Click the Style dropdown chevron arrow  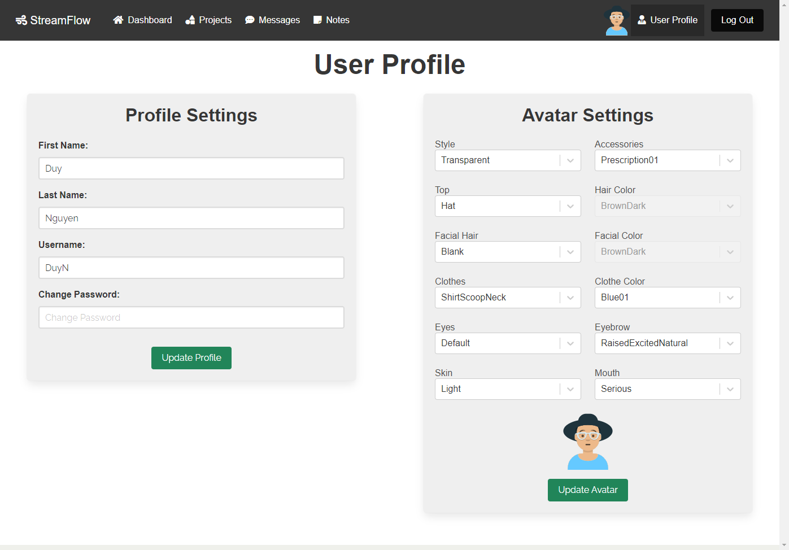point(570,160)
